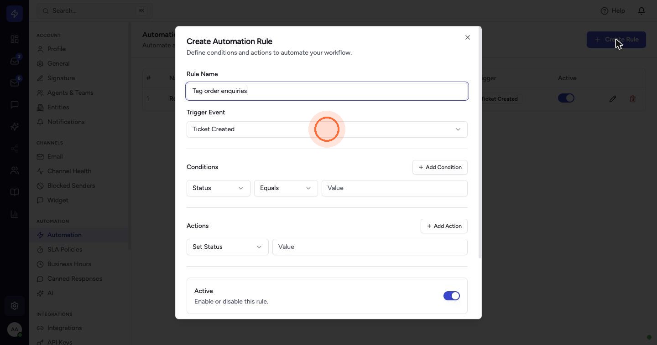Open the inbox icon with badge 3
The height and width of the screenshot is (345, 657).
15,61
